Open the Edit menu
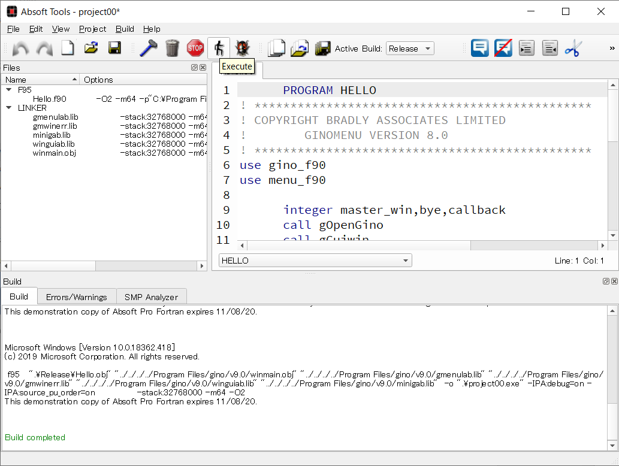 click(x=36, y=29)
